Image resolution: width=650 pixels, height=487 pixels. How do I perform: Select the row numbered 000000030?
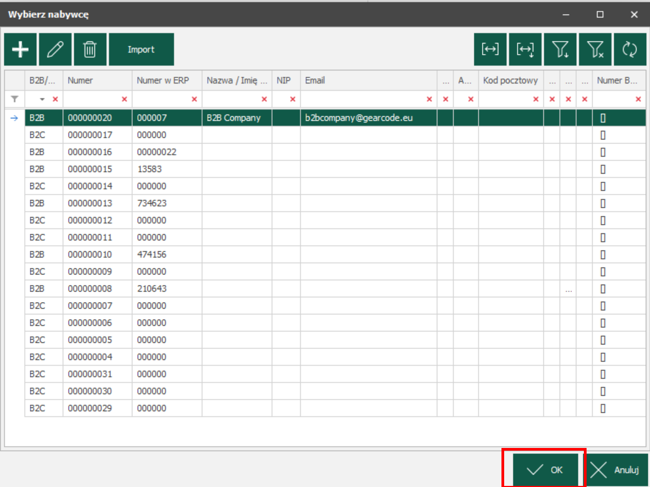point(335,391)
